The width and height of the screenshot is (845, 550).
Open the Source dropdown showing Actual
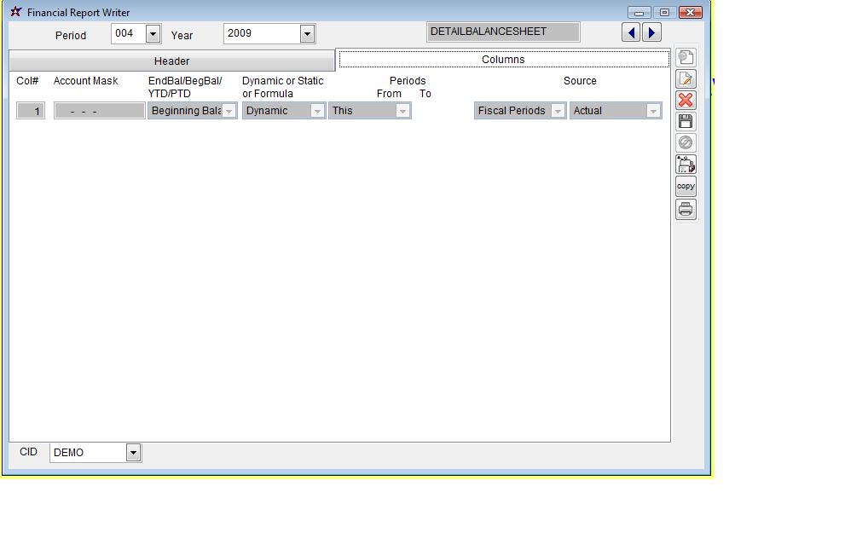(x=653, y=112)
